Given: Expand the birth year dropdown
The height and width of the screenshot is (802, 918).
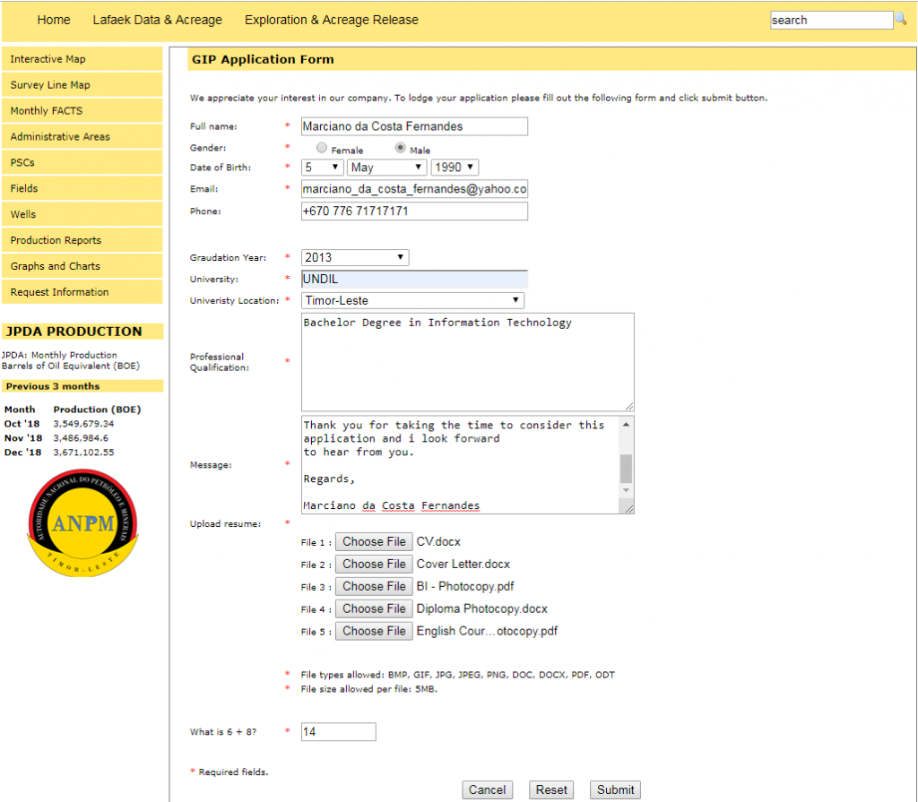Looking at the screenshot, I should (455, 168).
